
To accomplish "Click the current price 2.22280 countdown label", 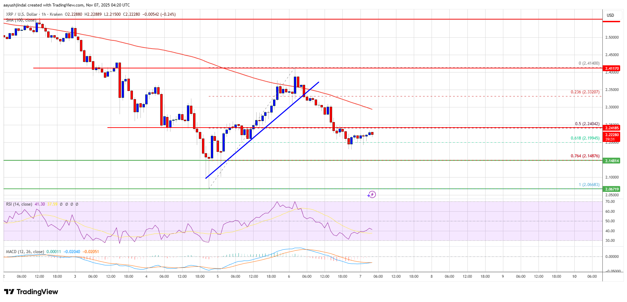I will (612, 137).
